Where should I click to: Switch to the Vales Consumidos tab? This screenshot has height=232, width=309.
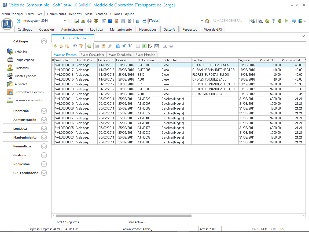[93, 55]
